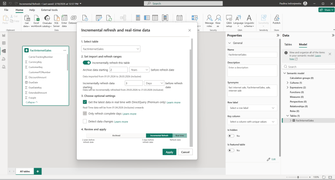Switch to the Tables tab in Data pane

click(288, 44)
